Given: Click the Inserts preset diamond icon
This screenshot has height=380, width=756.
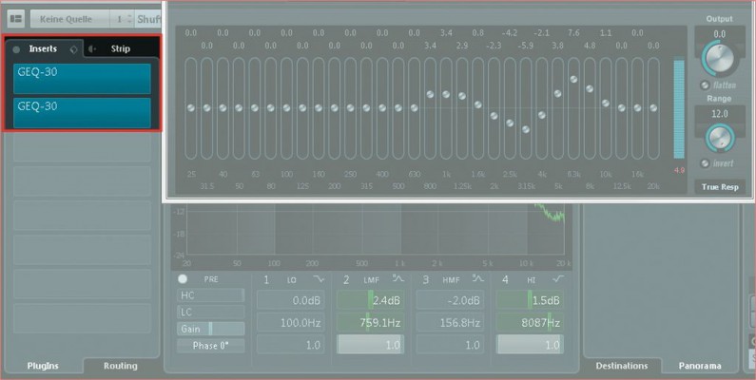Looking at the screenshot, I should [x=73, y=48].
